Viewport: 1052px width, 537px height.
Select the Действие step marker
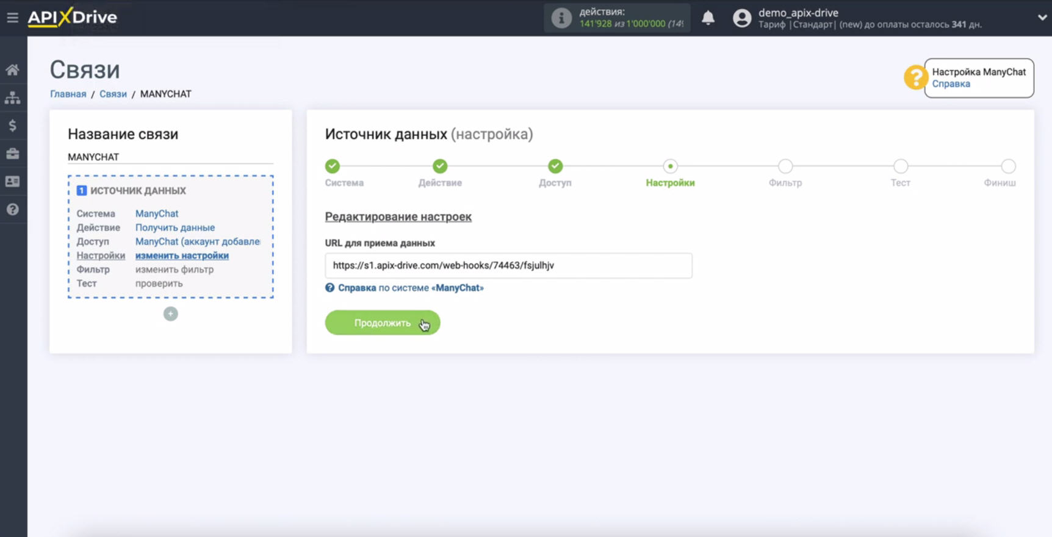(440, 166)
